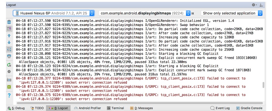Click the down arrow in Logcat sidebar
Screen dimensions: 272x111
pos(9,43)
